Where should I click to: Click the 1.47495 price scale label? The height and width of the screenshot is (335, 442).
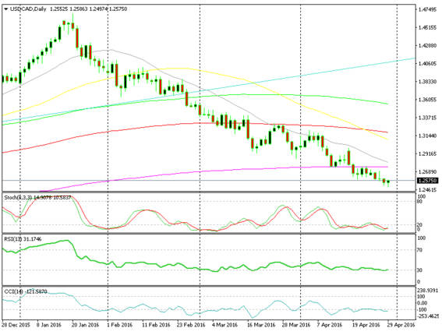[x=427, y=10]
